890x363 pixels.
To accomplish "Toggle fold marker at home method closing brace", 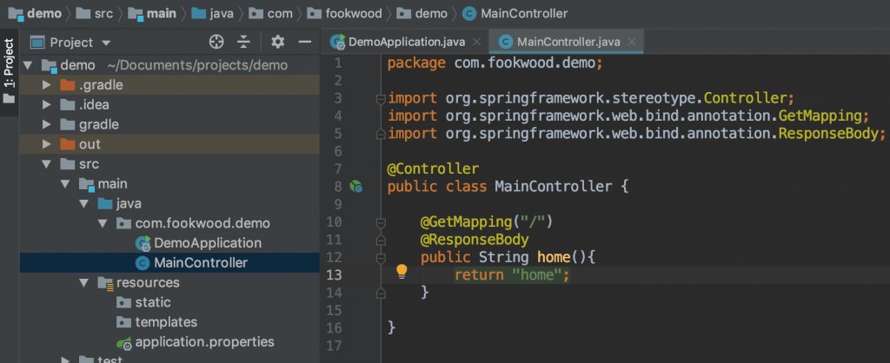I will click(x=380, y=294).
